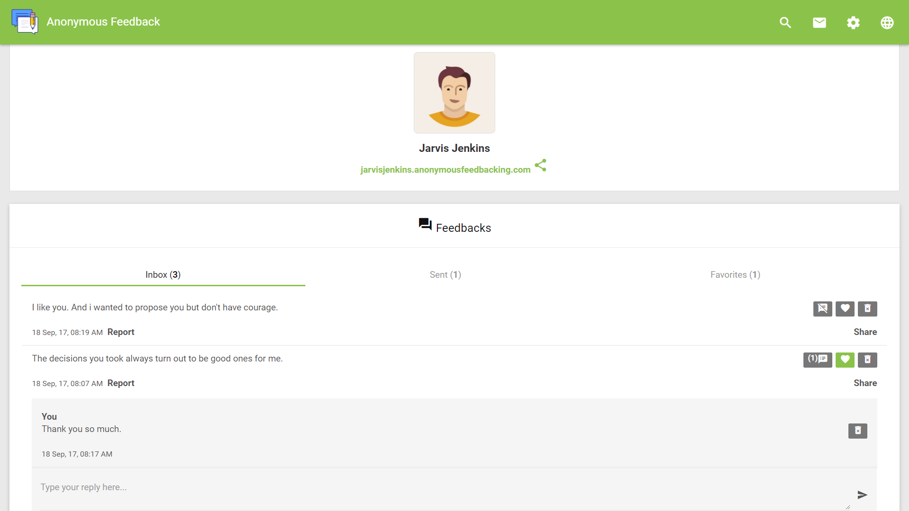This screenshot has width=909, height=511.
Task: Open the Favorites tab
Action: (x=735, y=274)
